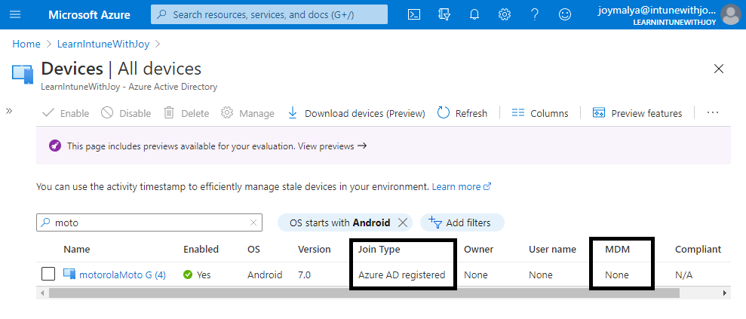Click the Devices blade icon beside the title
The image size is (746, 319).
pos(23,75)
